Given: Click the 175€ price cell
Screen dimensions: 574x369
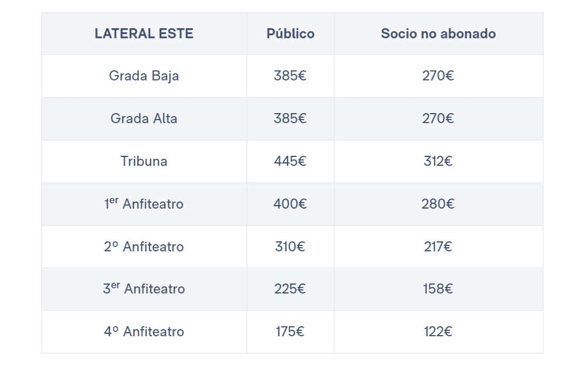Looking at the screenshot, I should [x=290, y=332].
